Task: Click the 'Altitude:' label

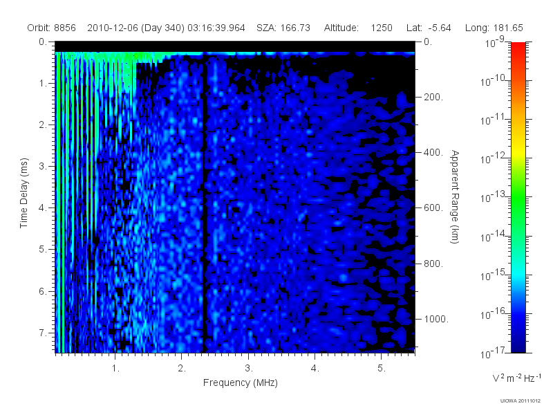Action: [341, 28]
